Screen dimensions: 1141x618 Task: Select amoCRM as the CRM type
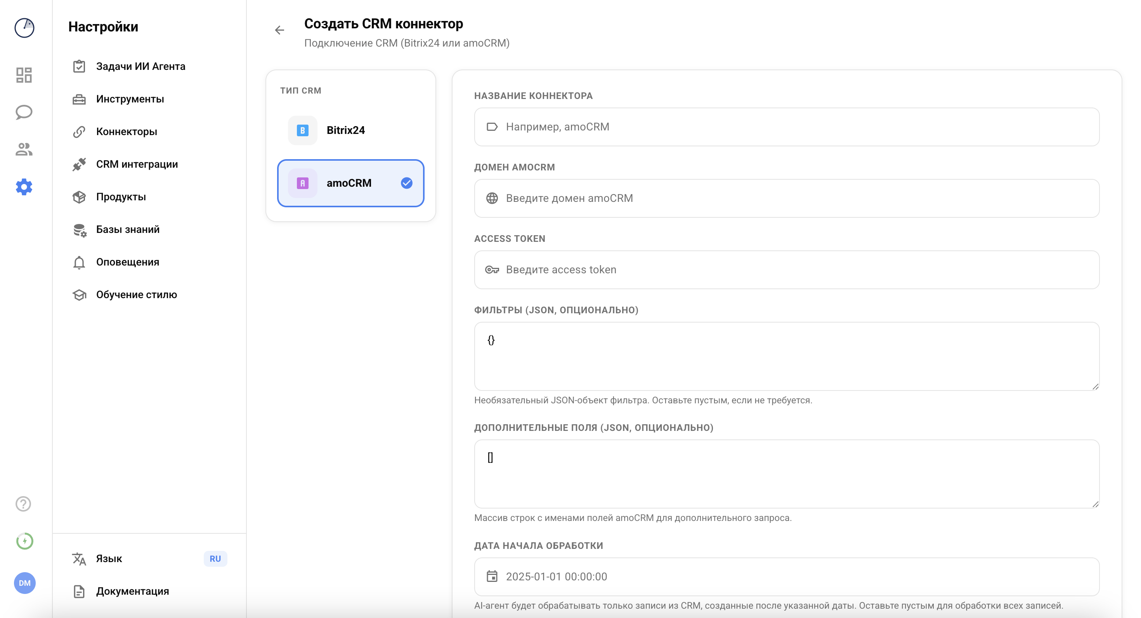point(350,183)
